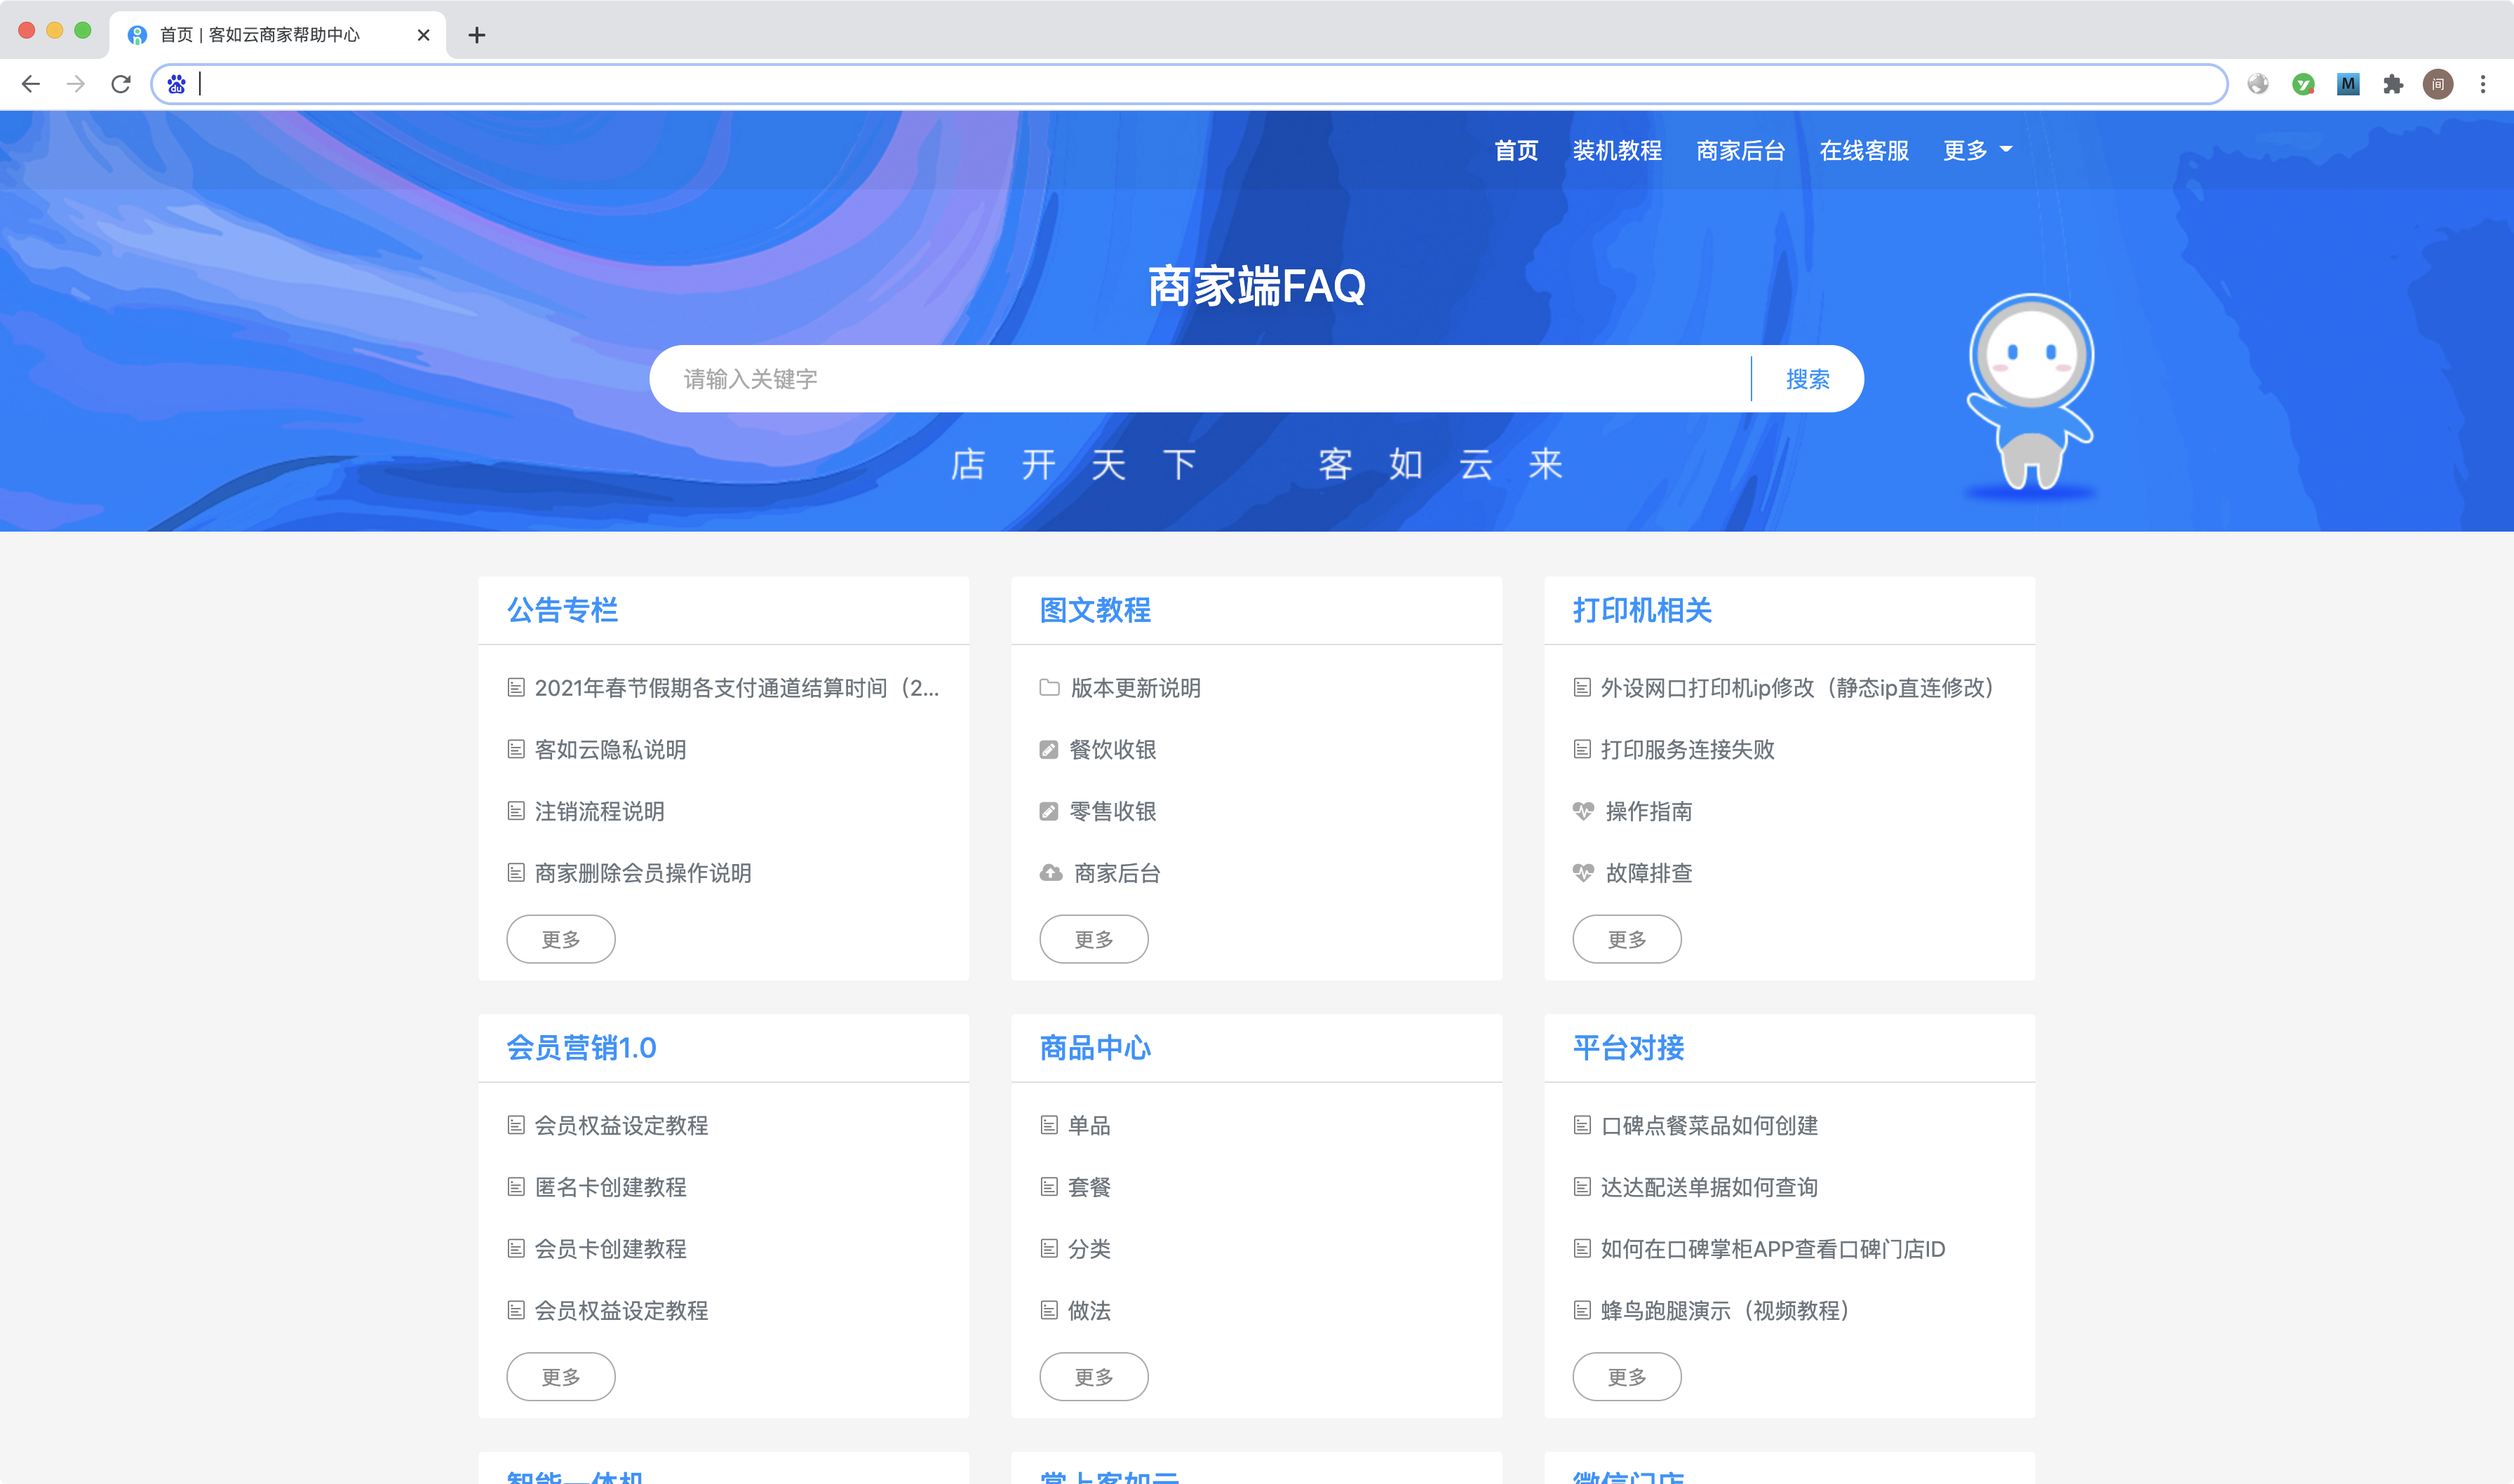The height and width of the screenshot is (1484, 2514).
Task: Click the document icon beside 匿名卡创建教程
Action: [x=516, y=1187]
